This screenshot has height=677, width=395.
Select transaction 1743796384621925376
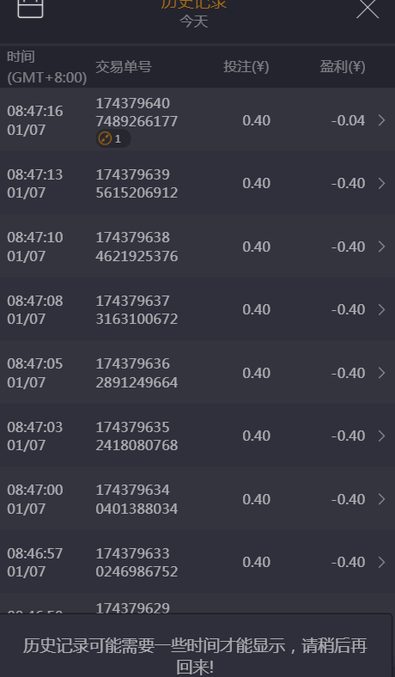(x=137, y=247)
